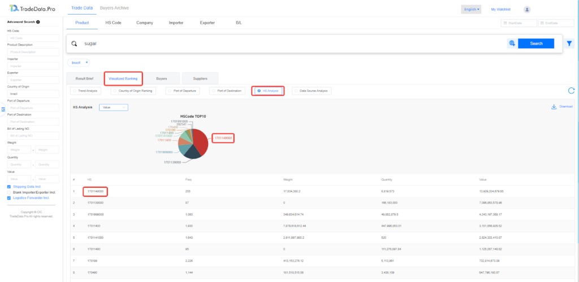The width and height of the screenshot is (579, 282).
Task: Select the HS Code search tab
Action: (113, 23)
